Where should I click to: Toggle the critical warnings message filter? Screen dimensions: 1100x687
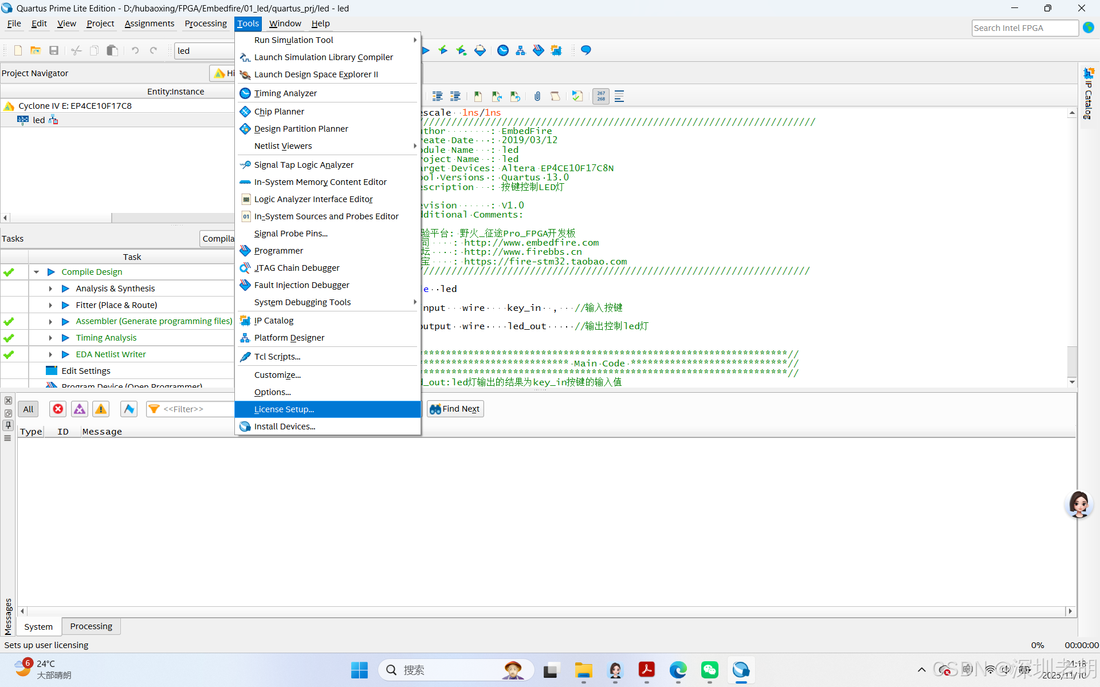(79, 409)
